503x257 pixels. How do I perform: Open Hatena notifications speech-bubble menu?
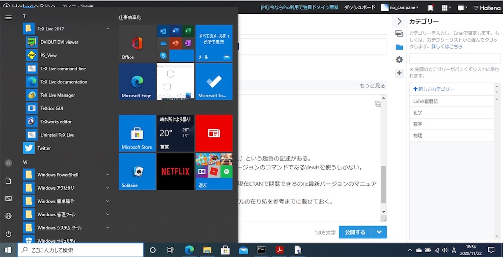462,8
